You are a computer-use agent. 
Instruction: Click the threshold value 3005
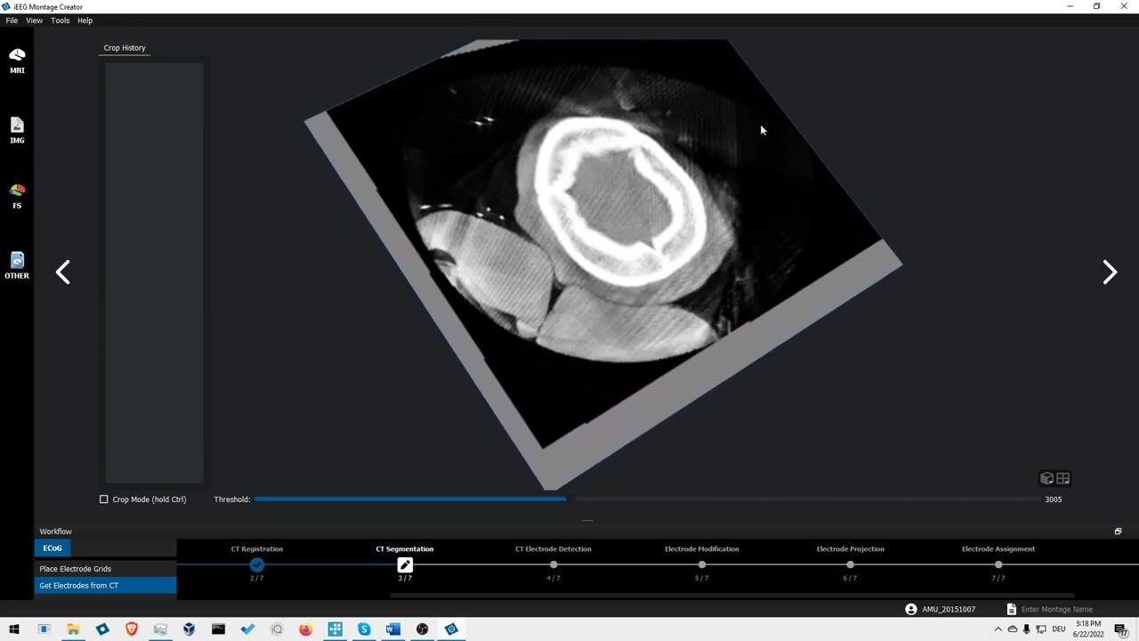pyautogui.click(x=1054, y=499)
